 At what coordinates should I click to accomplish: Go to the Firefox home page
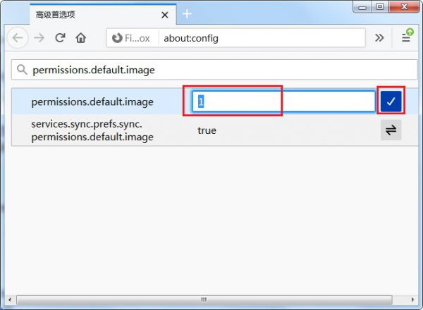[x=81, y=38]
